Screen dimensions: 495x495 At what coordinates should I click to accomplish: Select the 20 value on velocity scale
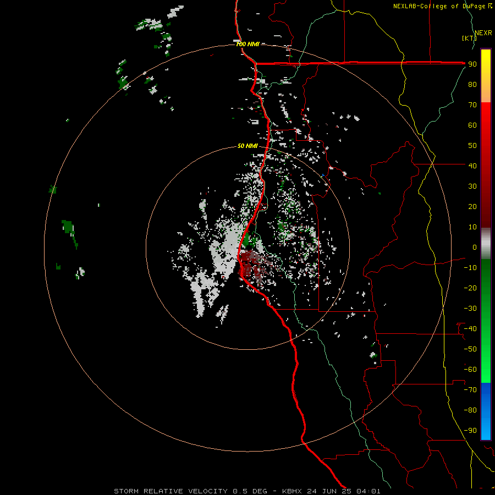point(472,206)
